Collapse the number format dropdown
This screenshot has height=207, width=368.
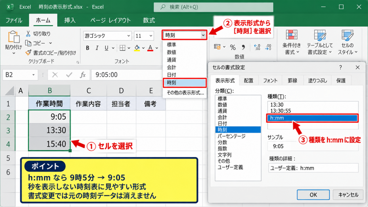[203, 35]
